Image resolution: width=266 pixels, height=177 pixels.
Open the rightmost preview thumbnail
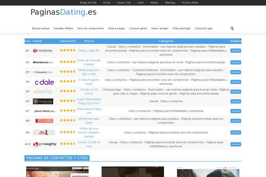pyautogui.click(x=208, y=172)
